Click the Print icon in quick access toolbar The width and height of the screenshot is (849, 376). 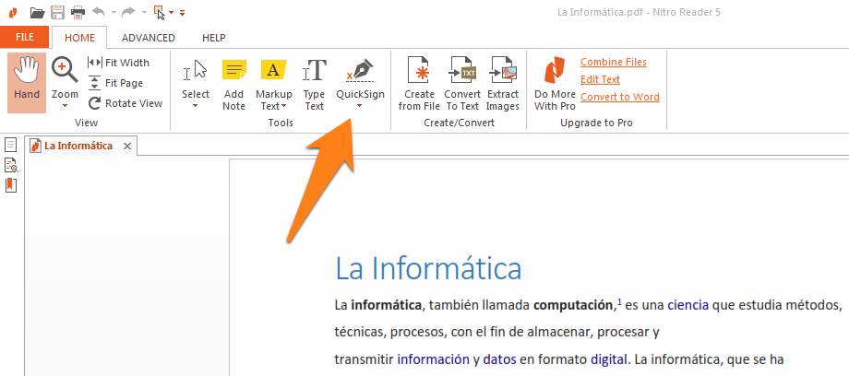(78, 12)
